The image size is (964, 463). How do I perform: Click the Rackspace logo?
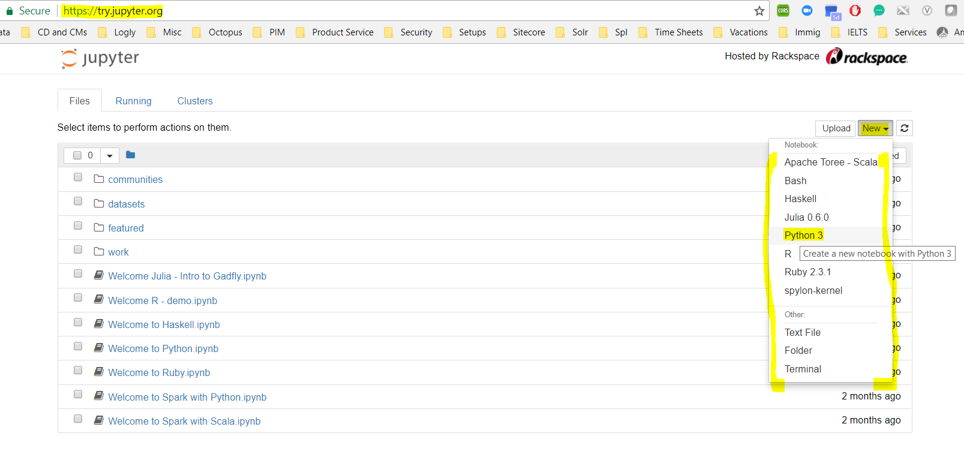point(867,57)
